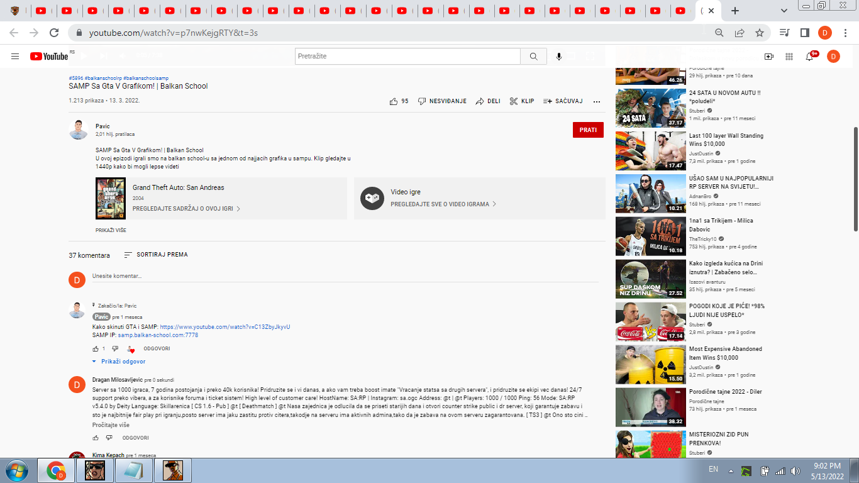Open Kako izgleda kućica na Drini video
This screenshot has height=483, width=859.
click(650, 279)
